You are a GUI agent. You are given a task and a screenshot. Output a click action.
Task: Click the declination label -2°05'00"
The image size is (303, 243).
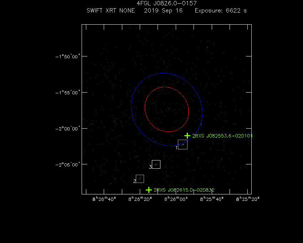(68, 165)
